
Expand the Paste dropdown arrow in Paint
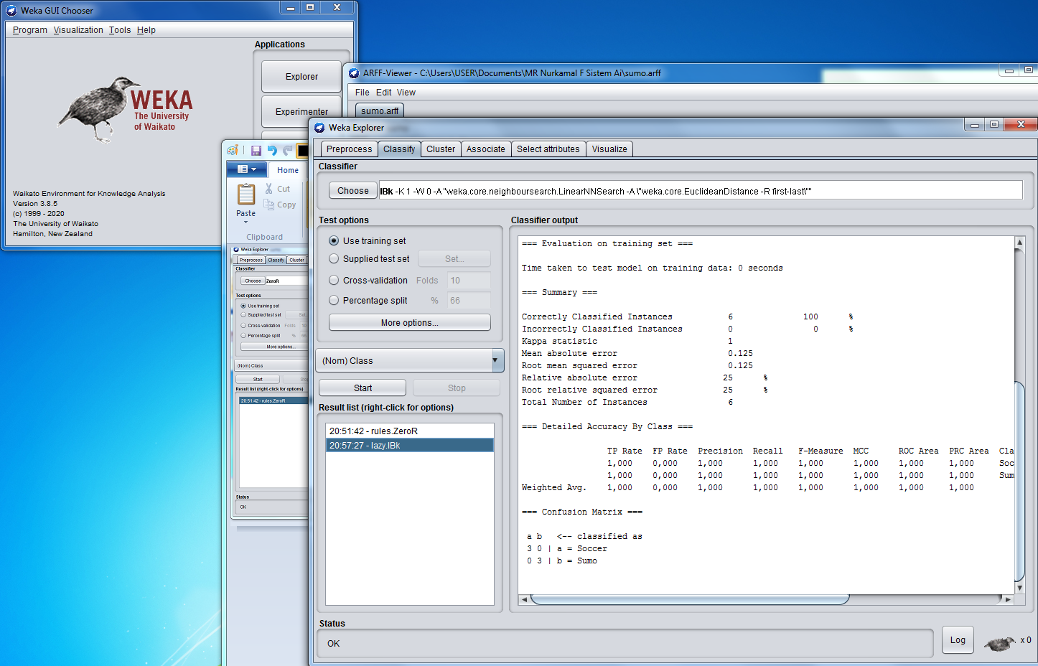[x=246, y=222]
